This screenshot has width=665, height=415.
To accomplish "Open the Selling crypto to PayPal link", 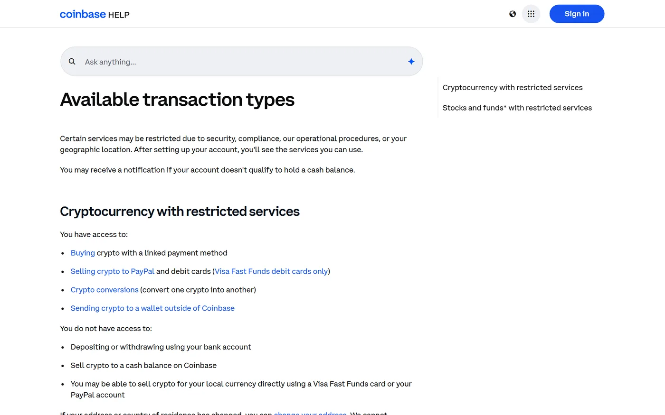I will click(113, 271).
